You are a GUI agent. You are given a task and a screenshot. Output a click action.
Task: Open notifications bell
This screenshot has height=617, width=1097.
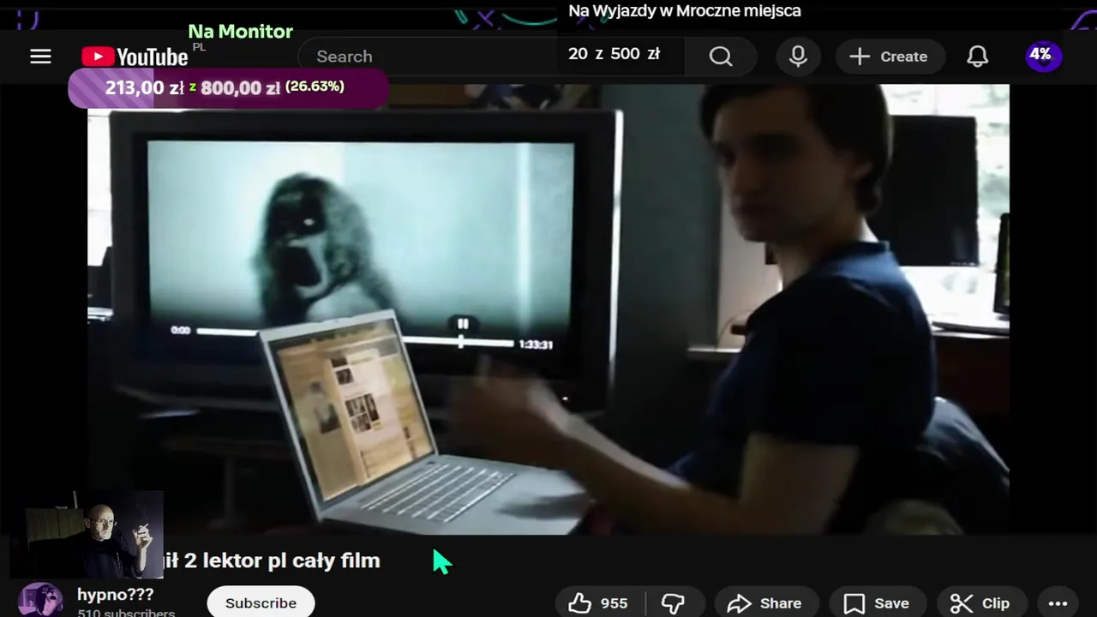[978, 57]
